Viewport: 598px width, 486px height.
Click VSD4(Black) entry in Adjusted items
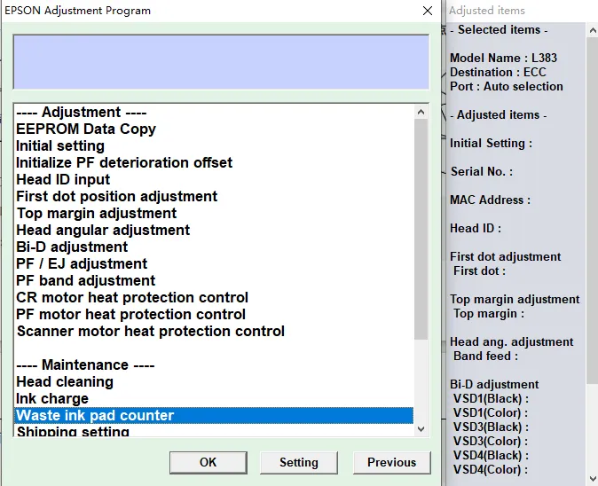click(491, 456)
